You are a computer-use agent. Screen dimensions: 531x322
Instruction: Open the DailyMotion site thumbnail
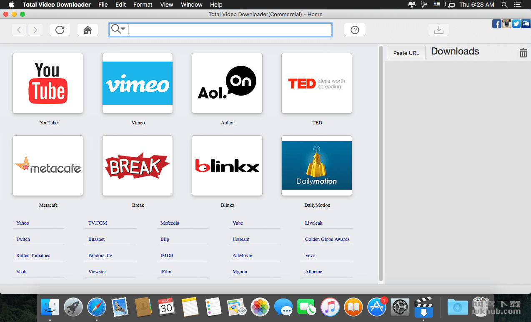(x=317, y=166)
